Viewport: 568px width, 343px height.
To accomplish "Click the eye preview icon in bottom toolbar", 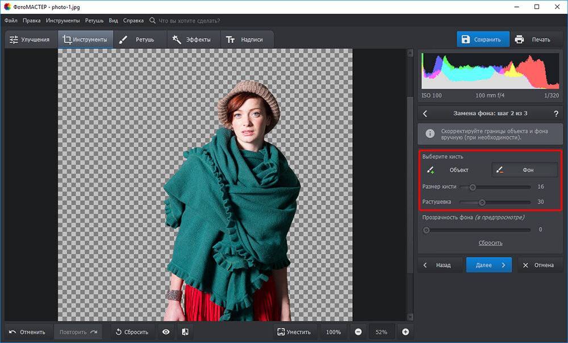I will click(x=166, y=332).
